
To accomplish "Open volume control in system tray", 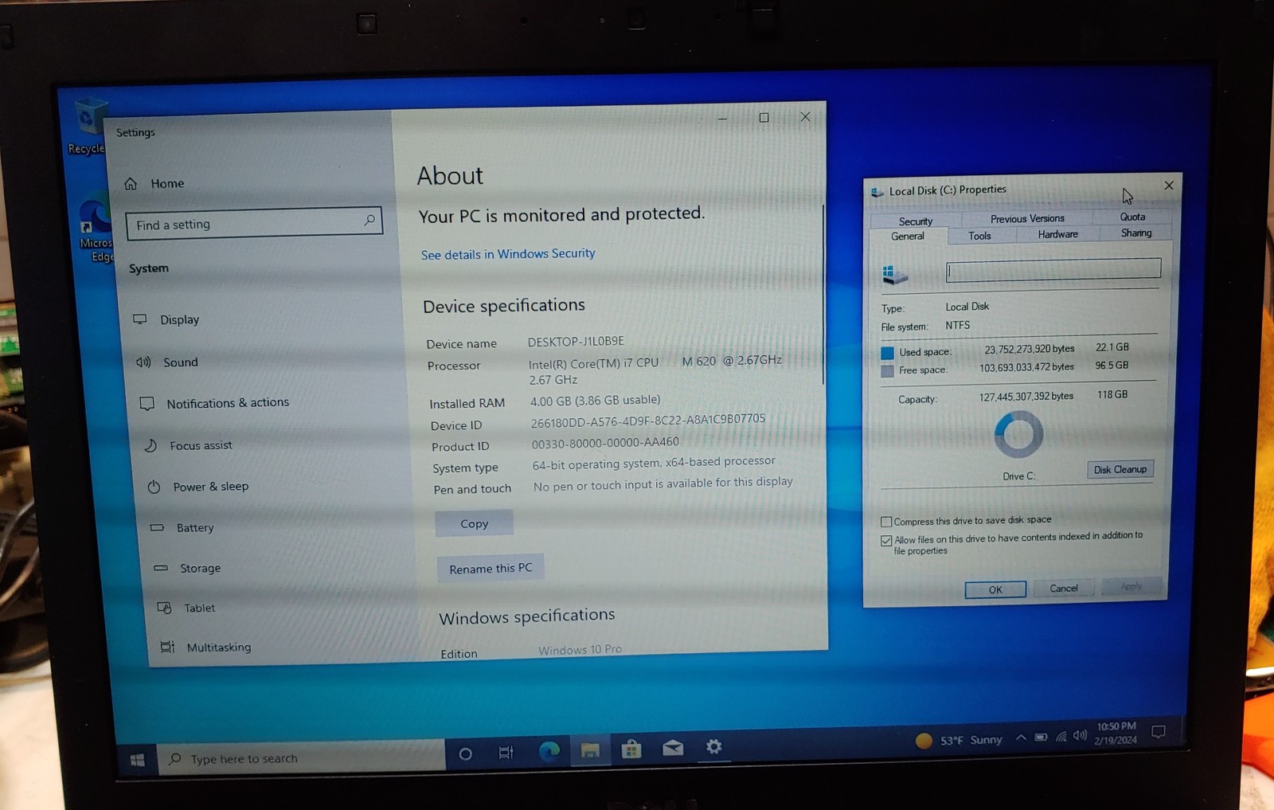I will point(1080,735).
